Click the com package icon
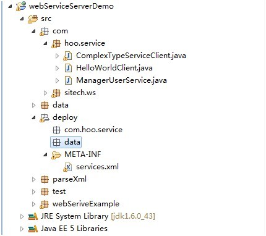The height and width of the screenshot is (236, 266). click(x=45, y=31)
